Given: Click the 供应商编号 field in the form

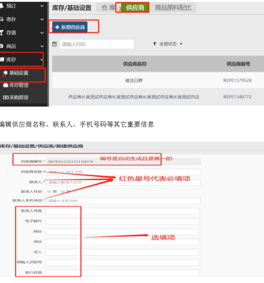Looking at the screenshot, I should tap(123, 162).
